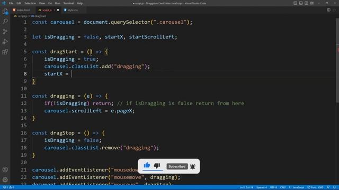Place cursor after 'startX =' on line 8

72,74
